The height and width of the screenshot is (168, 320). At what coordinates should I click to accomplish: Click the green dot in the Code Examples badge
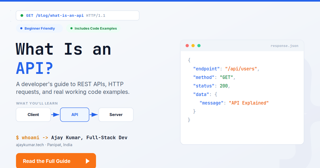tap(71, 28)
